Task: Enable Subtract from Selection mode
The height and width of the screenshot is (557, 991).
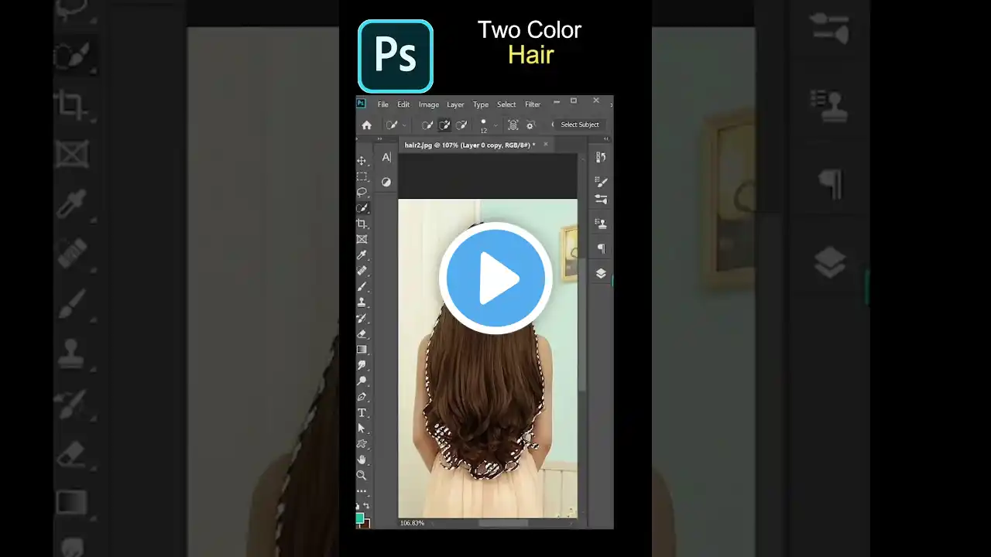Action: click(461, 125)
